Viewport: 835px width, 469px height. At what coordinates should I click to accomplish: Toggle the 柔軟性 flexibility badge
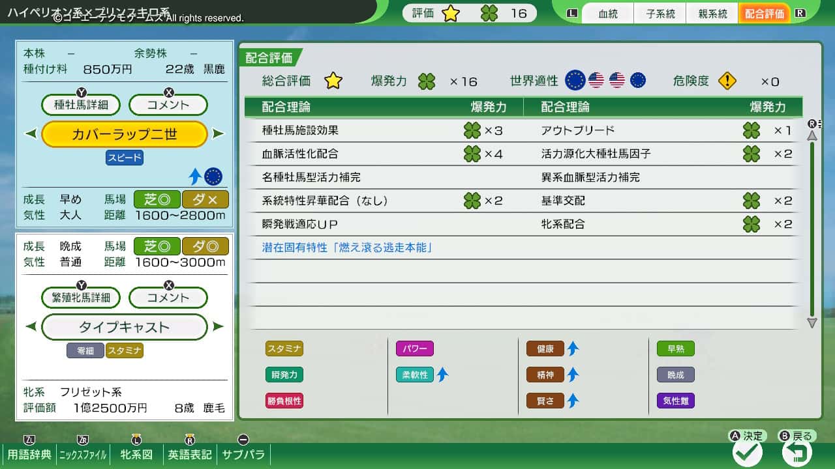coord(414,375)
